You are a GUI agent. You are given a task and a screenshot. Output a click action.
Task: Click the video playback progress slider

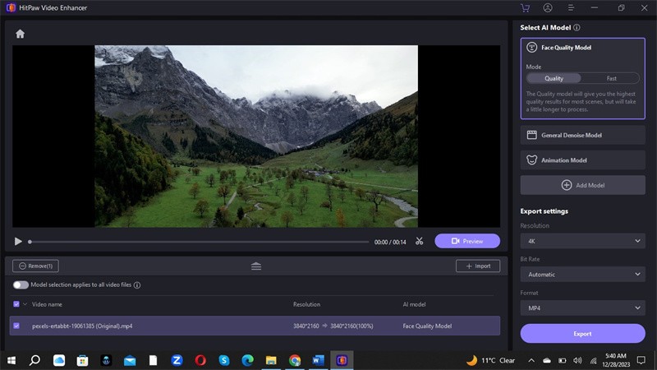[x=197, y=242]
